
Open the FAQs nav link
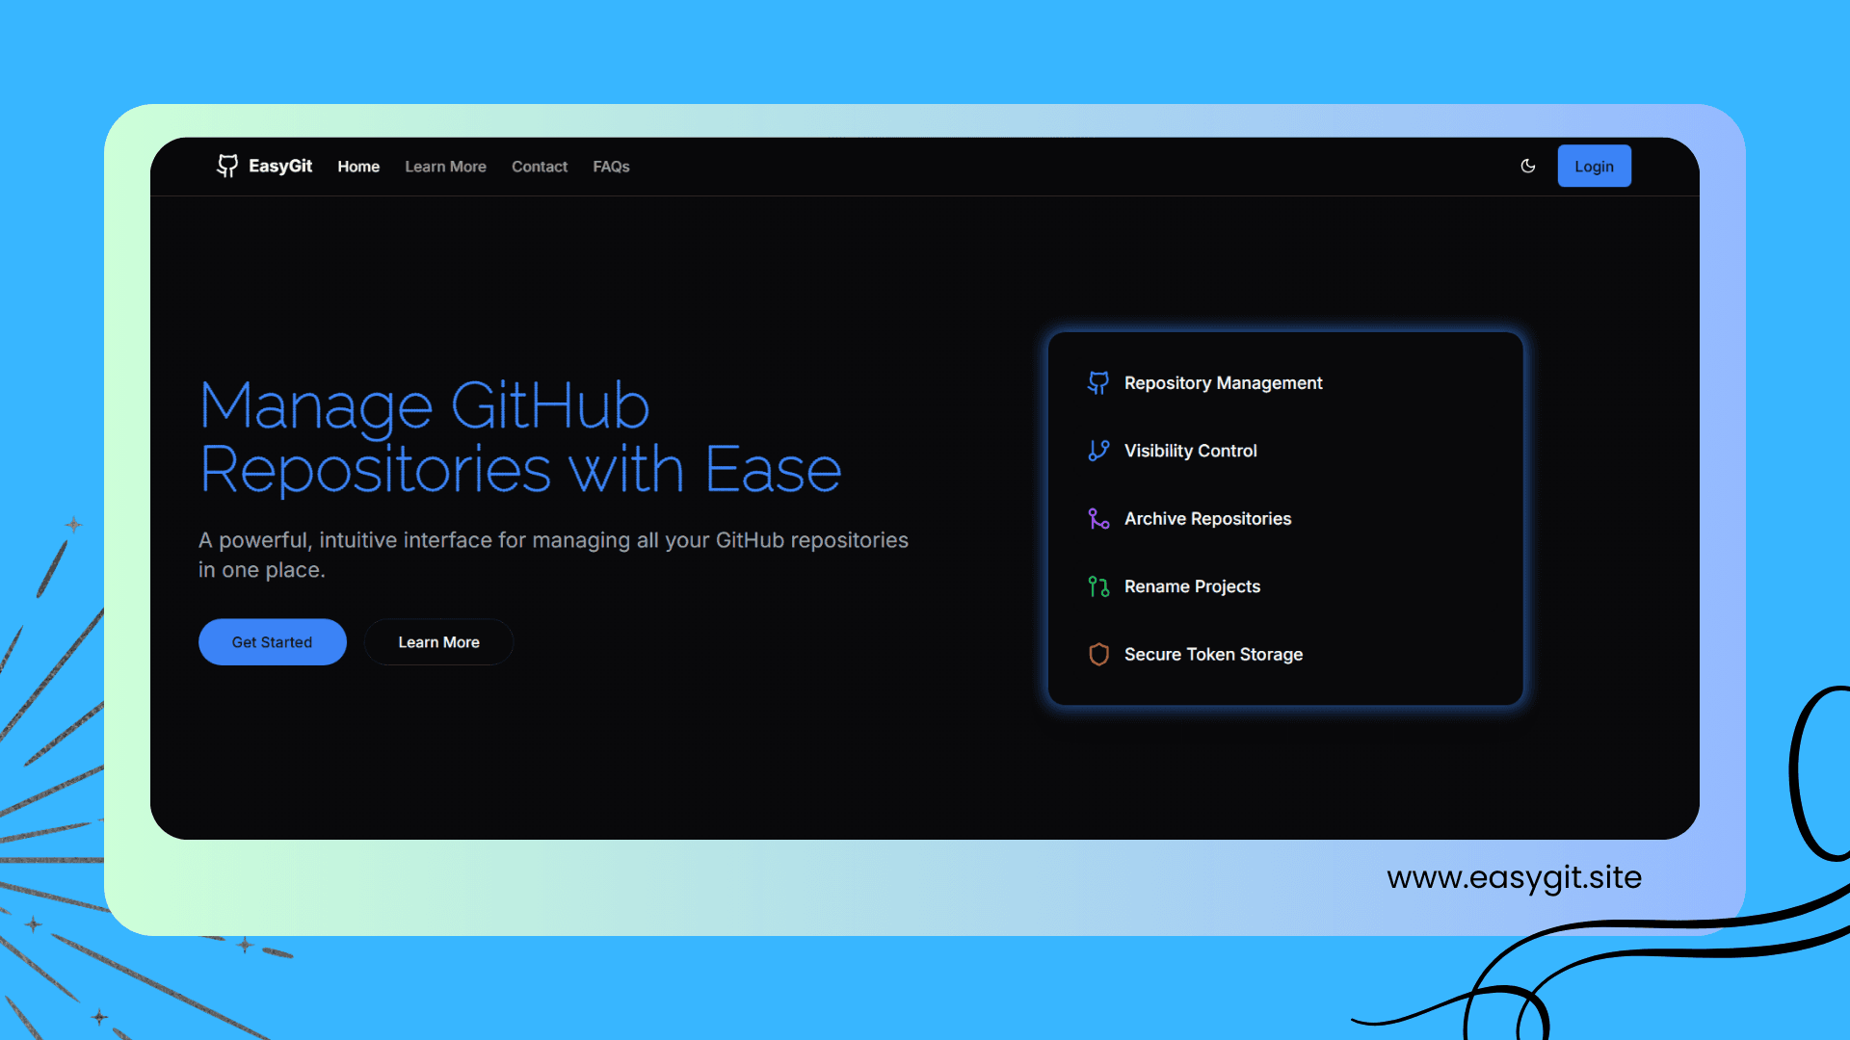point(611,167)
